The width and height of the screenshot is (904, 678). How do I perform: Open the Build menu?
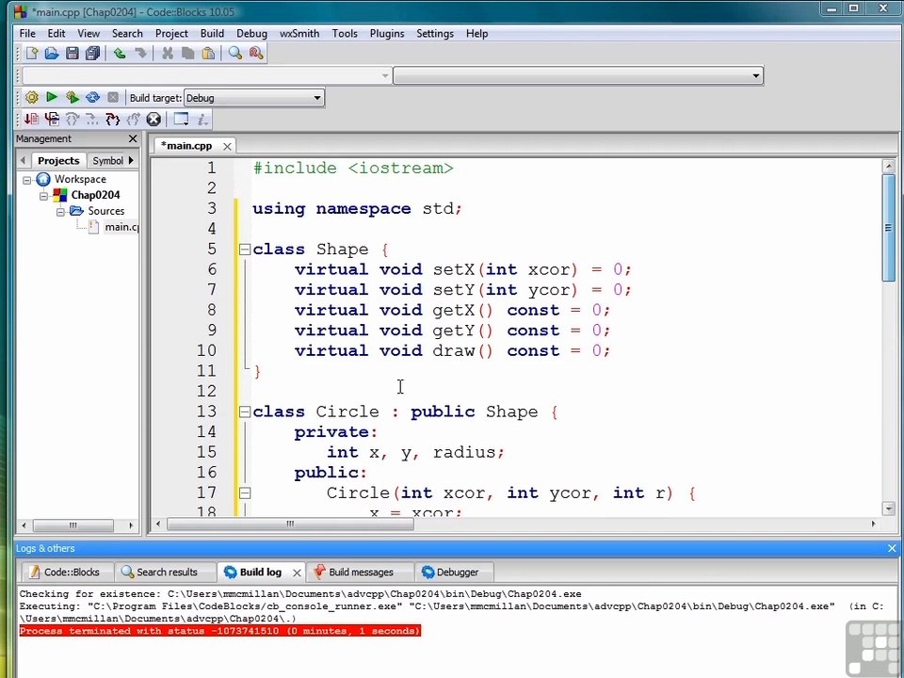212,34
